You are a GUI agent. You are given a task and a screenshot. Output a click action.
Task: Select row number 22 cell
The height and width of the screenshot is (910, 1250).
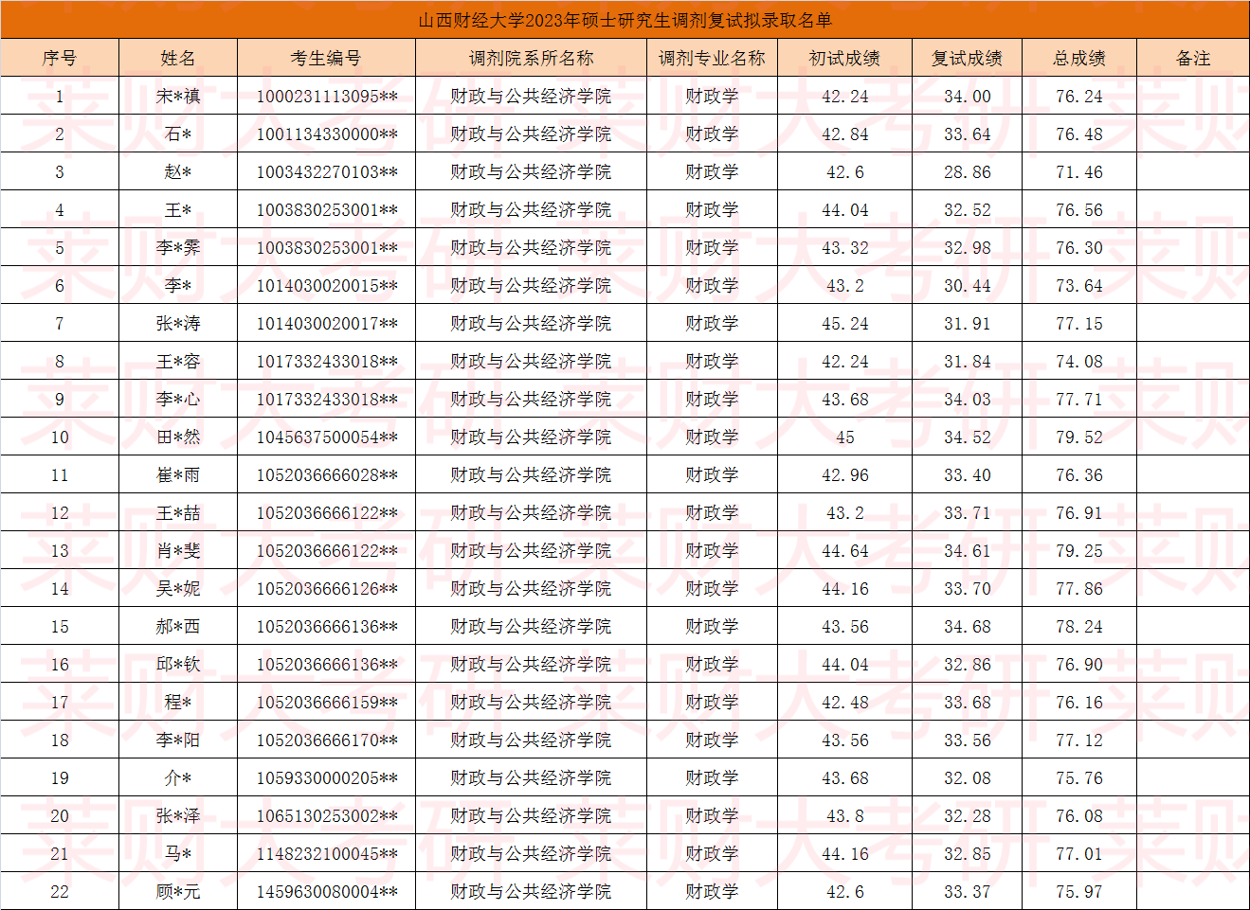(x=60, y=891)
